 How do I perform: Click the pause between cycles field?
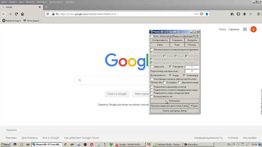coord(192,71)
